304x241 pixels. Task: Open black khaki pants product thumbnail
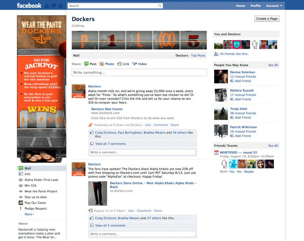97,193
